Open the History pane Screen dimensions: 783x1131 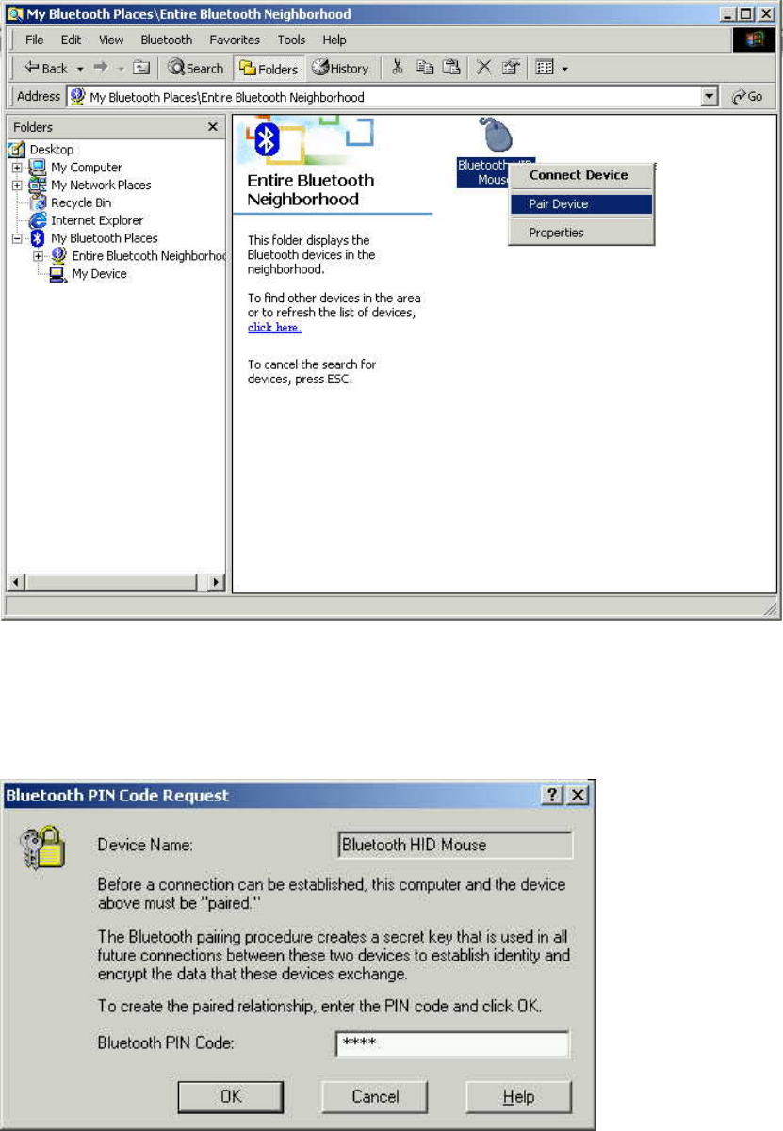tap(340, 68)
